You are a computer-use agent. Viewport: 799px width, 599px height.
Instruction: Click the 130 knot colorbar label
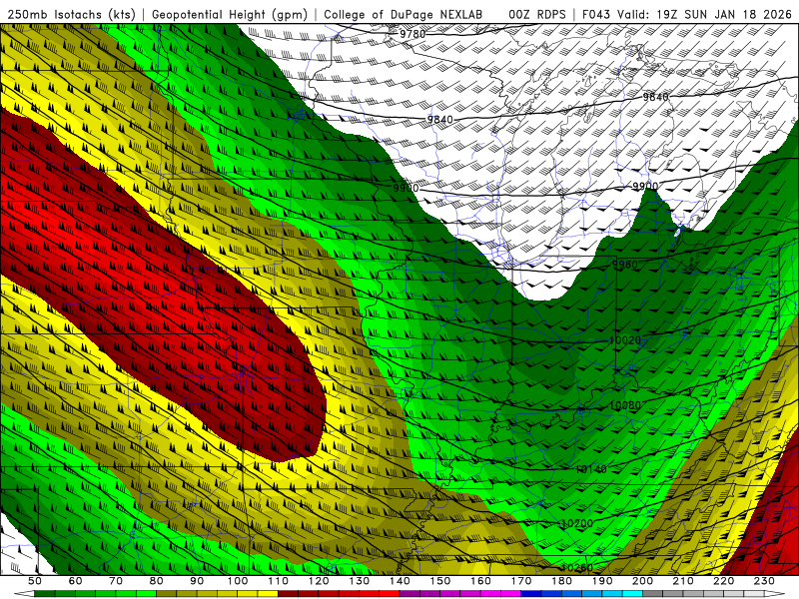(360, 581)
